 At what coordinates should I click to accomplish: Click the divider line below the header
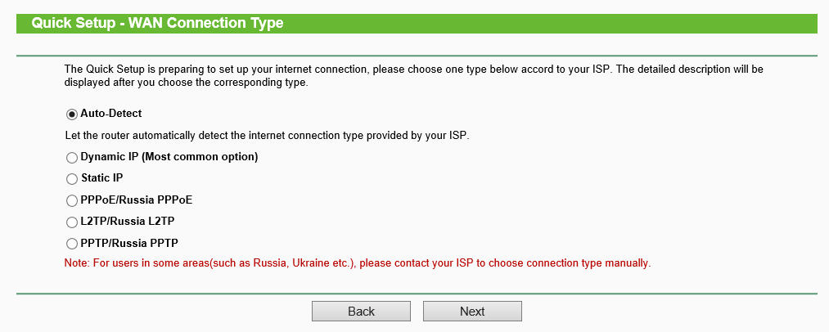tap(417, 56)
